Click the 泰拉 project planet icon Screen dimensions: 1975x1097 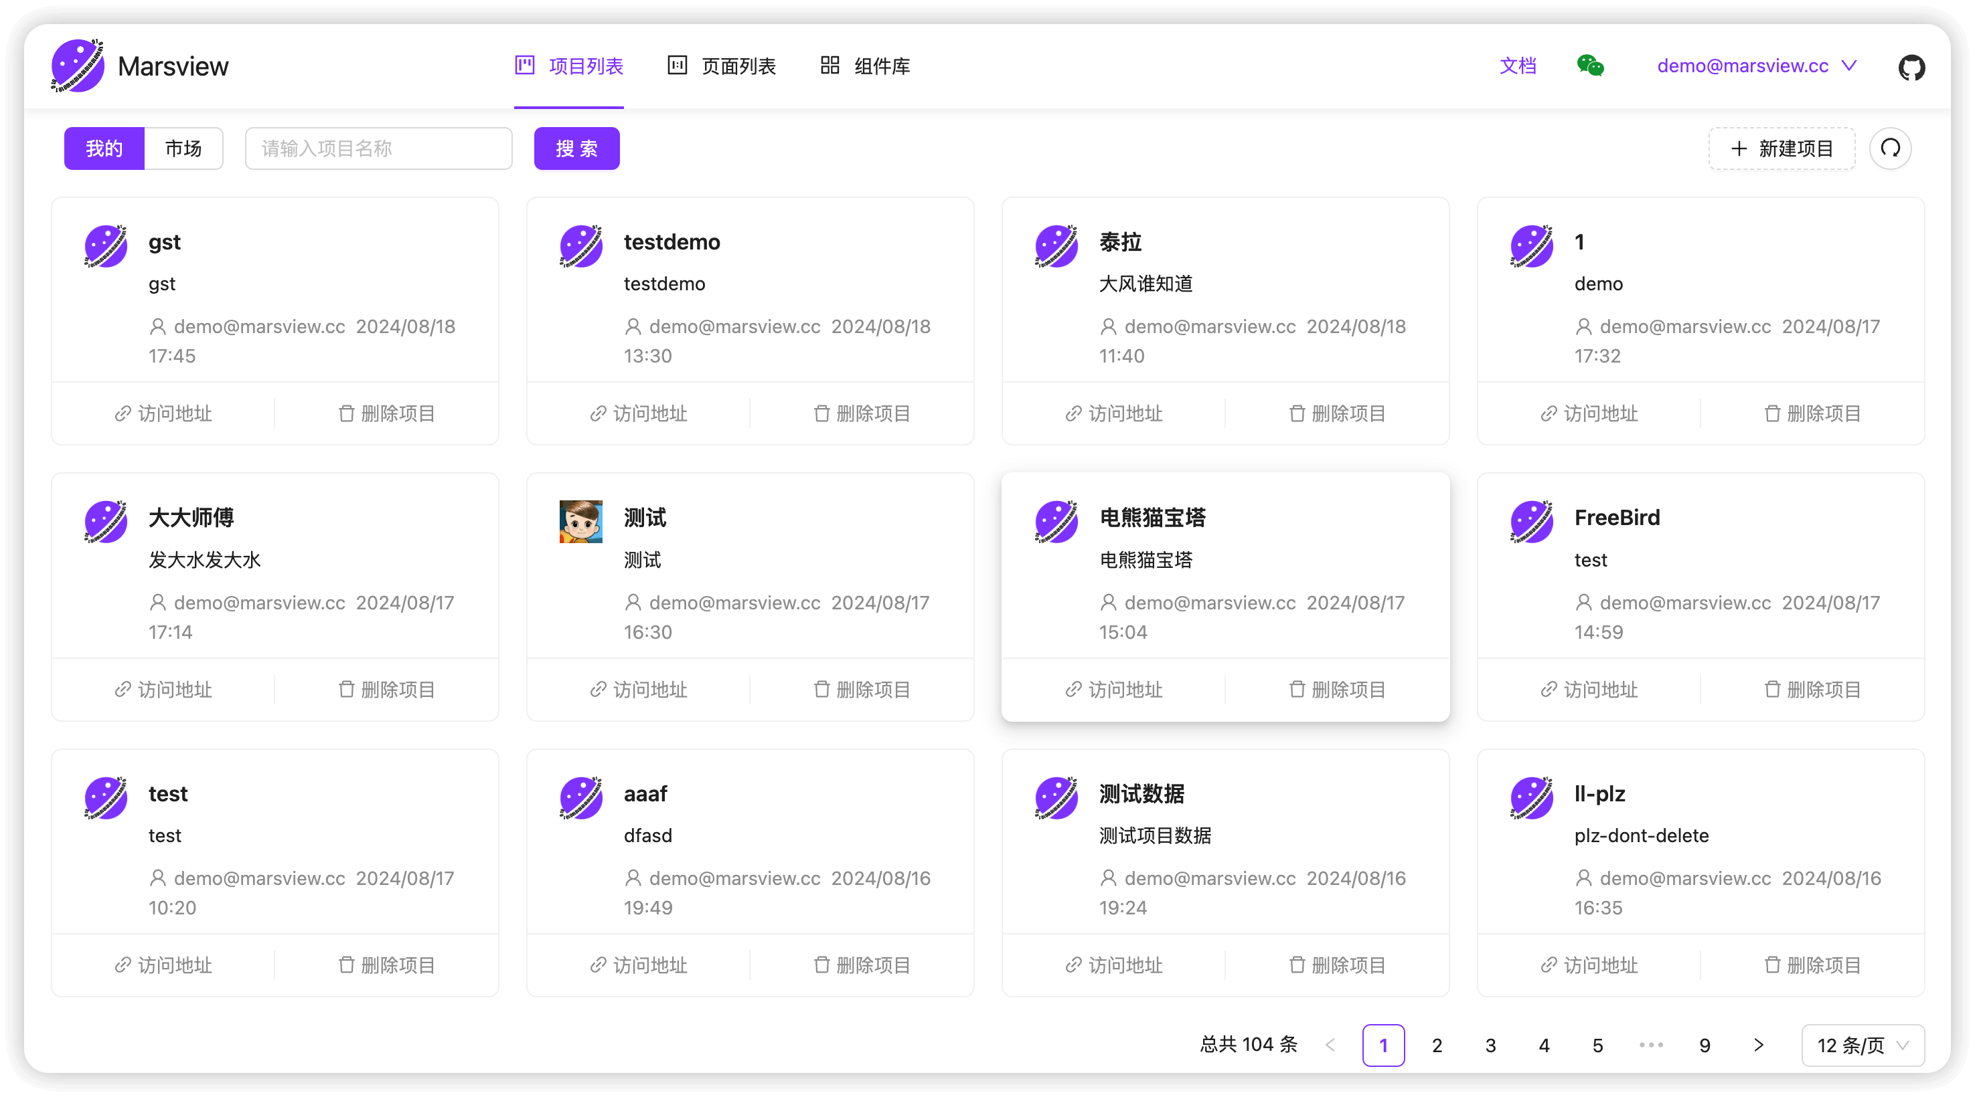point(1056,246)
